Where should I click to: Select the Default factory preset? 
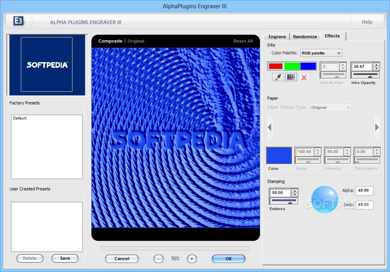tap(20, 118)
